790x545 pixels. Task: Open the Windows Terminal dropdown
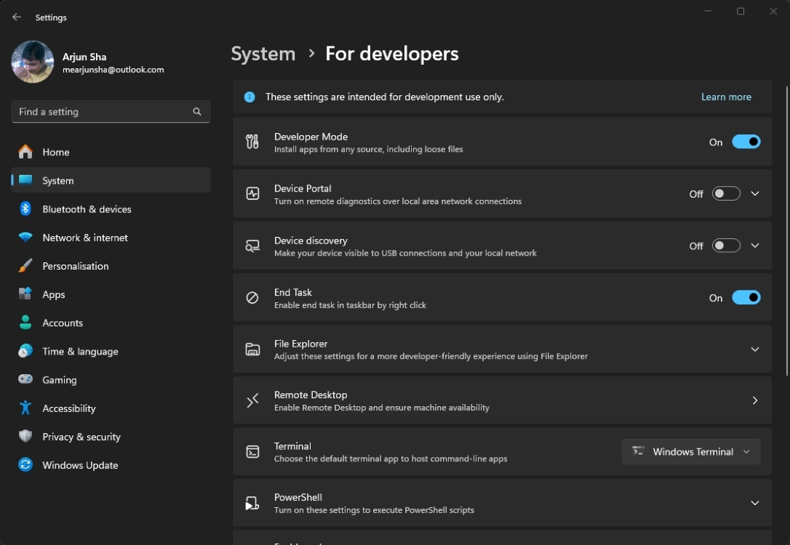point(690,451)
